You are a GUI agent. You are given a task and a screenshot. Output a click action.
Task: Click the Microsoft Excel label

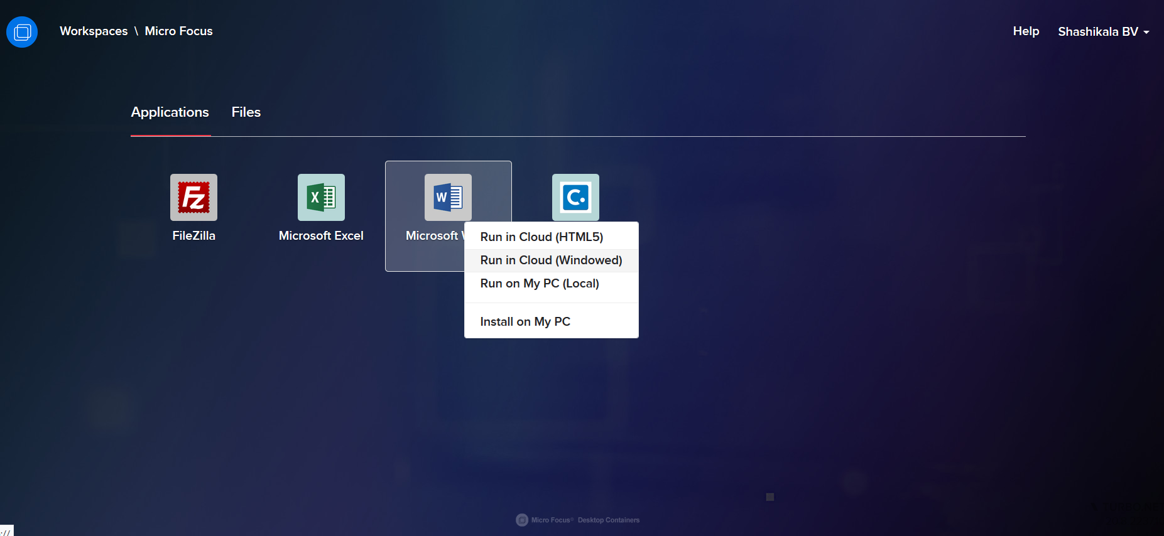coord(321,236)
